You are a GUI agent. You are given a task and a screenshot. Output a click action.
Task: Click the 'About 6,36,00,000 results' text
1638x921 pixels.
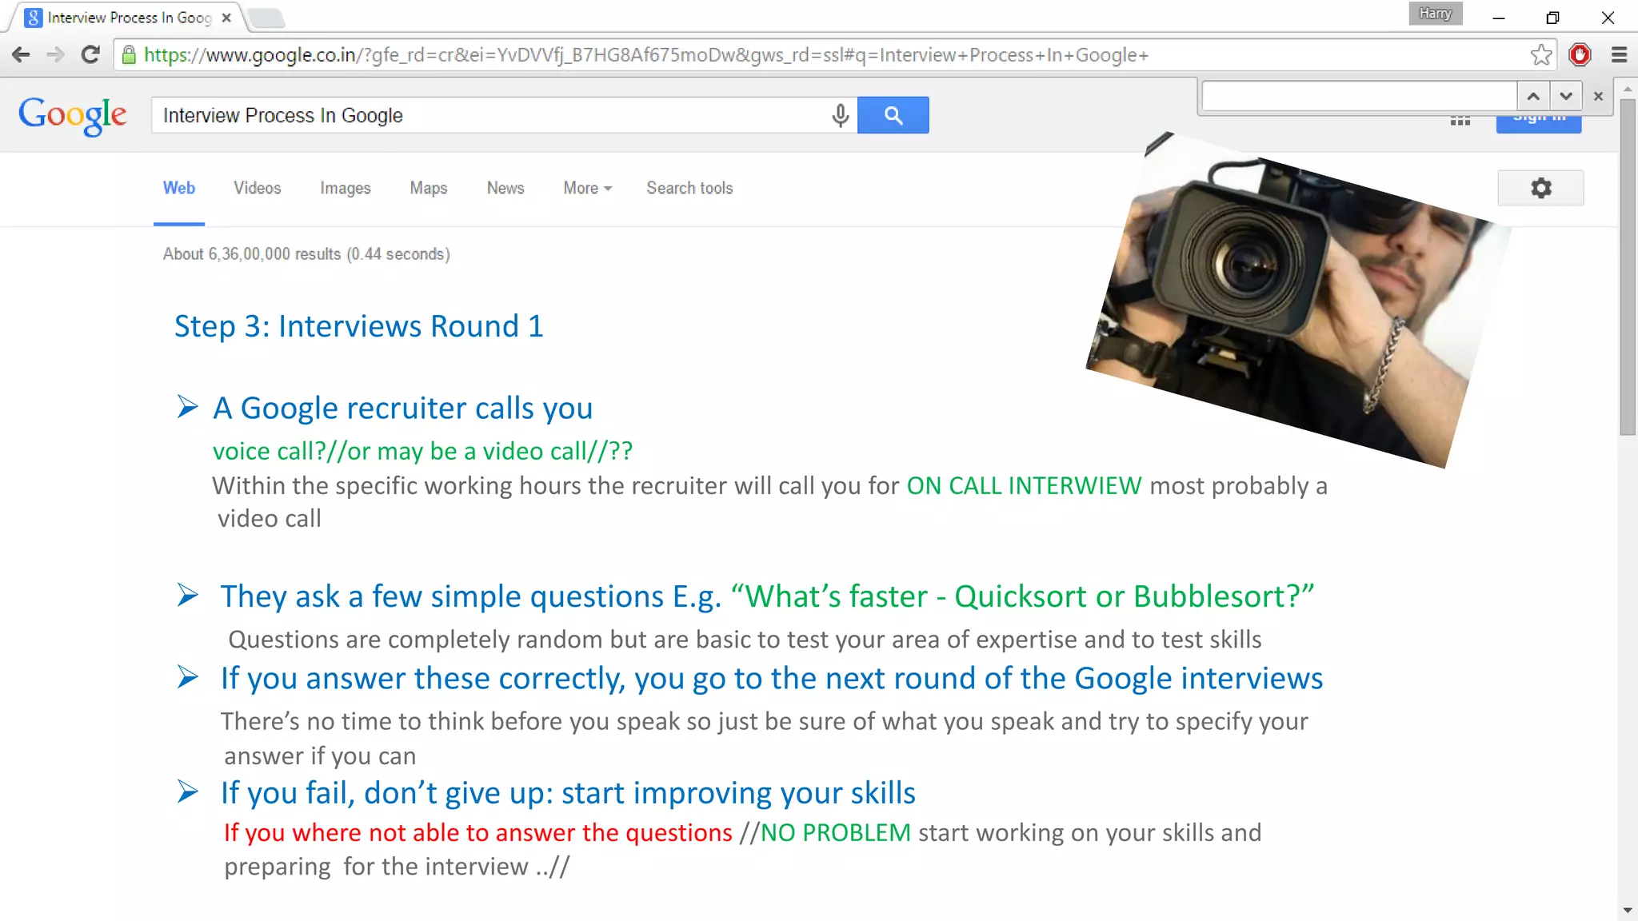click(x=306, y=253)
